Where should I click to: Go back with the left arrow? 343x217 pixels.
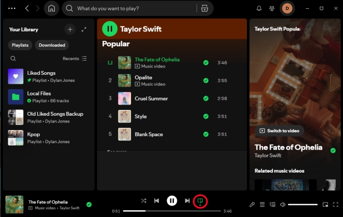coord(27,8)
